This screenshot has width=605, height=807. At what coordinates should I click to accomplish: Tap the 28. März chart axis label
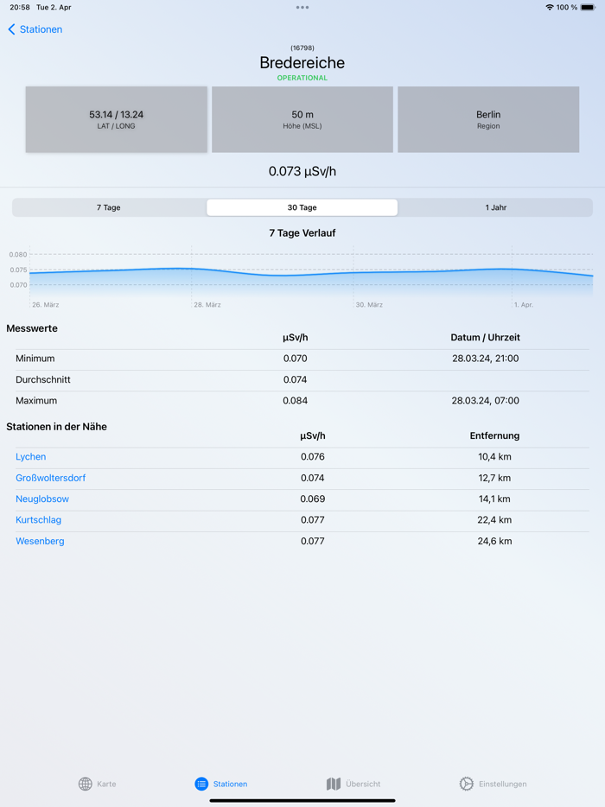[207, 305]
